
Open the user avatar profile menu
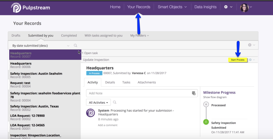pyautogui.click(x=244, y=8)
